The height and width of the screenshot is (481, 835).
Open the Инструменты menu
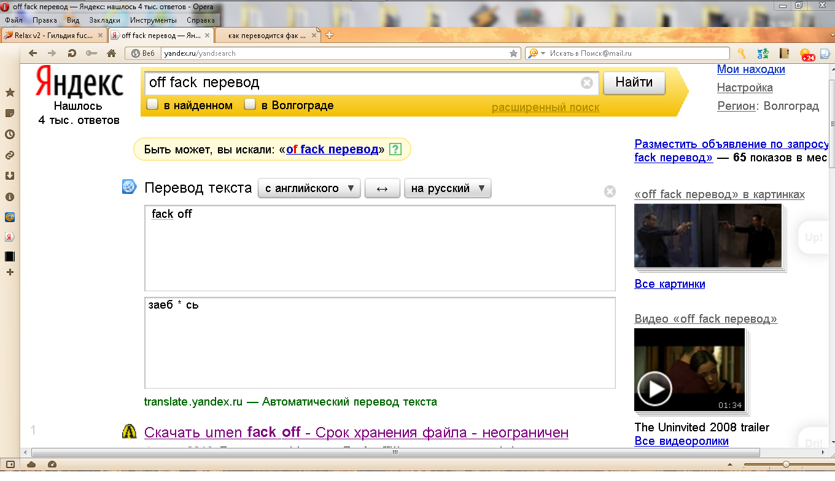153,20
